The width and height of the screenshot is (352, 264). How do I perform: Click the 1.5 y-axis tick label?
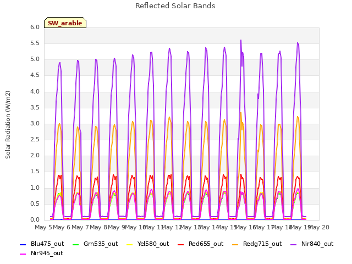point(35,172)
